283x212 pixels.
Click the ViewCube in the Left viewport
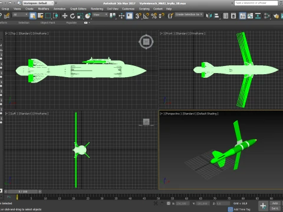146,122
